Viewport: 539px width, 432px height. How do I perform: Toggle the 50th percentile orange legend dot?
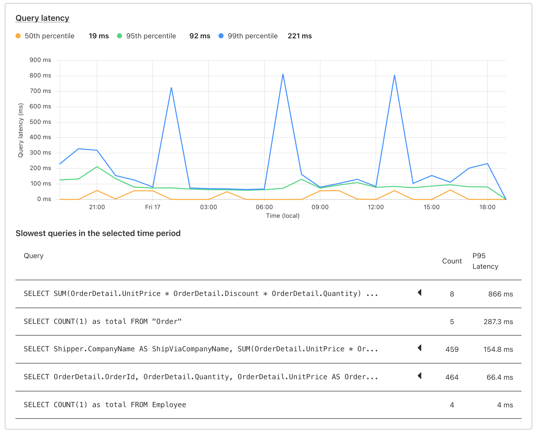click(x=18, y=36)
